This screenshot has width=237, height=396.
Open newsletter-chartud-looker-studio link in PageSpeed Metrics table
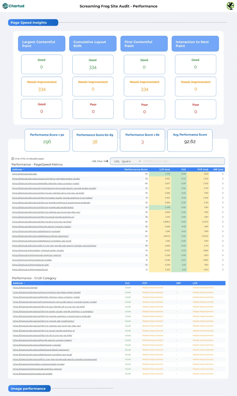tap(38, 251)
